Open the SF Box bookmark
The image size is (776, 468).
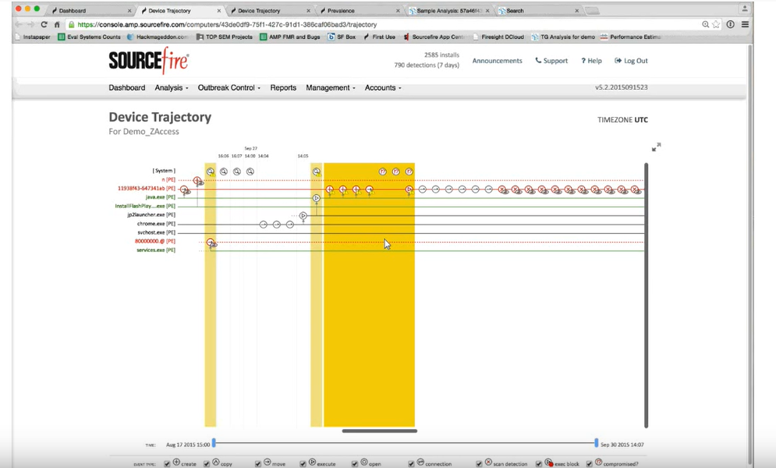342,37
